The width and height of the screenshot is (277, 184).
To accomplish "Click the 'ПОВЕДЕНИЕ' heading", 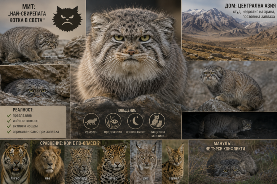I will [x=126, y=110].
